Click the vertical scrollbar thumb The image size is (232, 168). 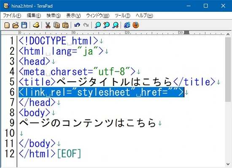pos(228,69)
